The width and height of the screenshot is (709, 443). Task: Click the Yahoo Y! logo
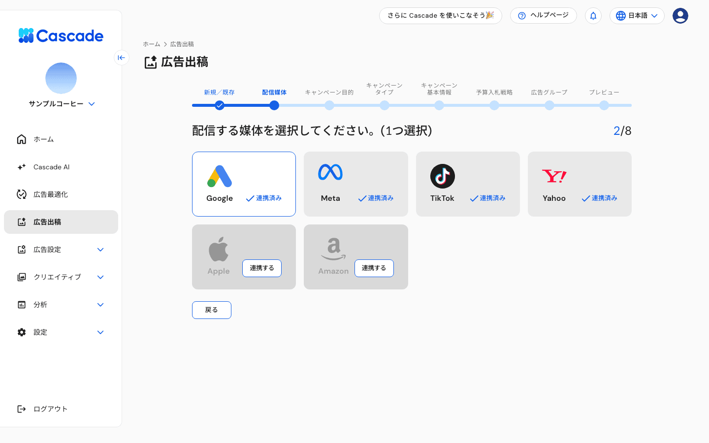pyautogui.click(x=554, y=176)
